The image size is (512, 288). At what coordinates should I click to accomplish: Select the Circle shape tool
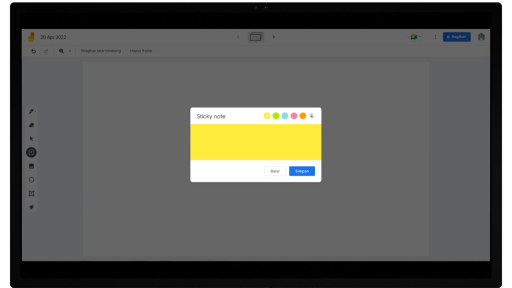click(32, 180)
